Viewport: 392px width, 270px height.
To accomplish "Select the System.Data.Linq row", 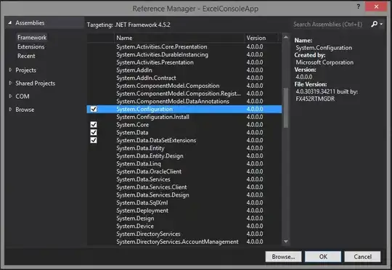I will (x=184, y=163).
